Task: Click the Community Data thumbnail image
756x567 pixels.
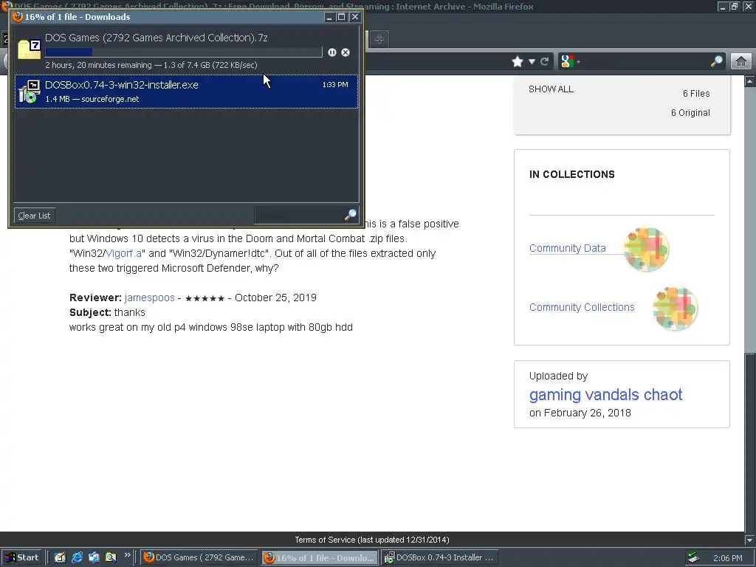Action: coord(646,250)
